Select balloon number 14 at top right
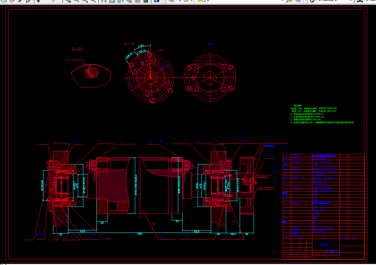Screen dimensions: 376x265 (x=267, y=142)
